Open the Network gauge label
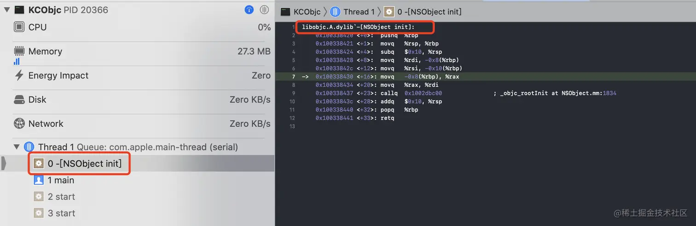 46,124
